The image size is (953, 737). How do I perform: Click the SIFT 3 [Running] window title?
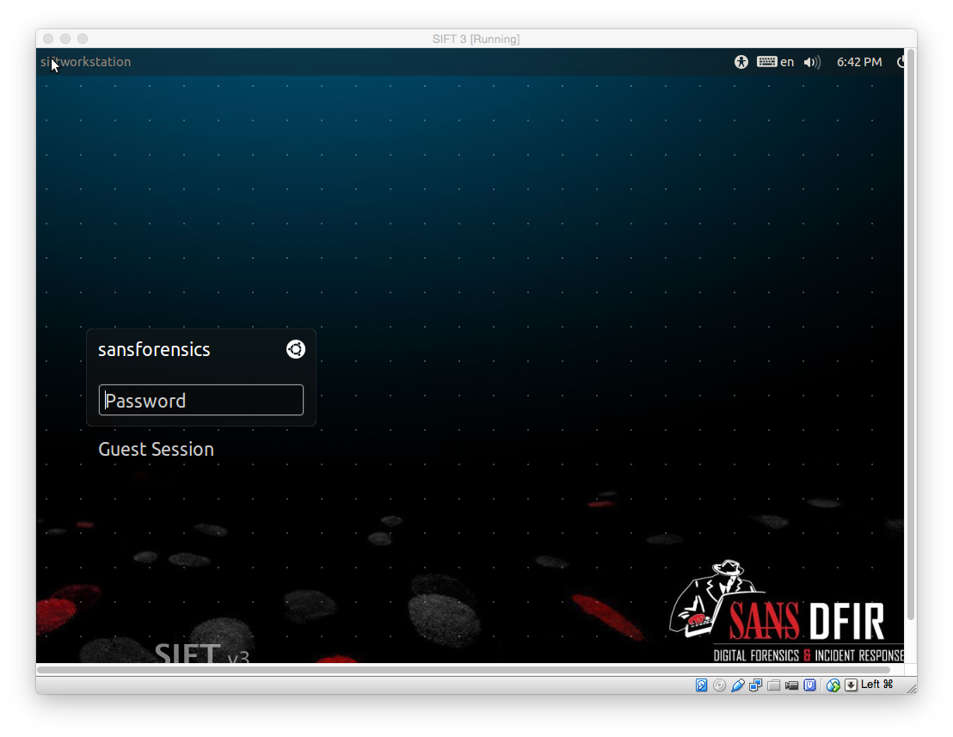476,39
